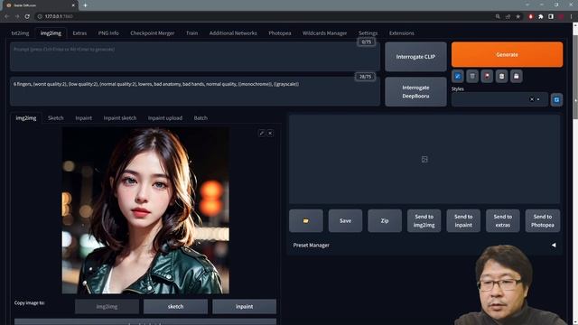Click the browser reload icon
This screenshot has height=325, width=578.
pos(27,16)
